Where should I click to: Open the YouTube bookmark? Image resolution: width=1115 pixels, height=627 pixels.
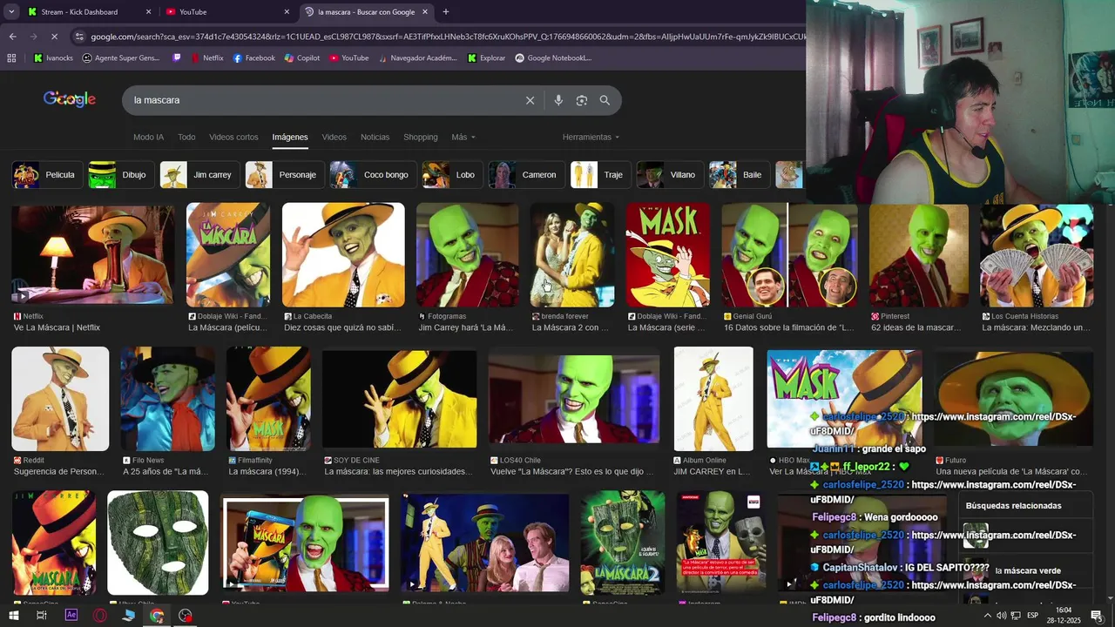tap(348, 58)
